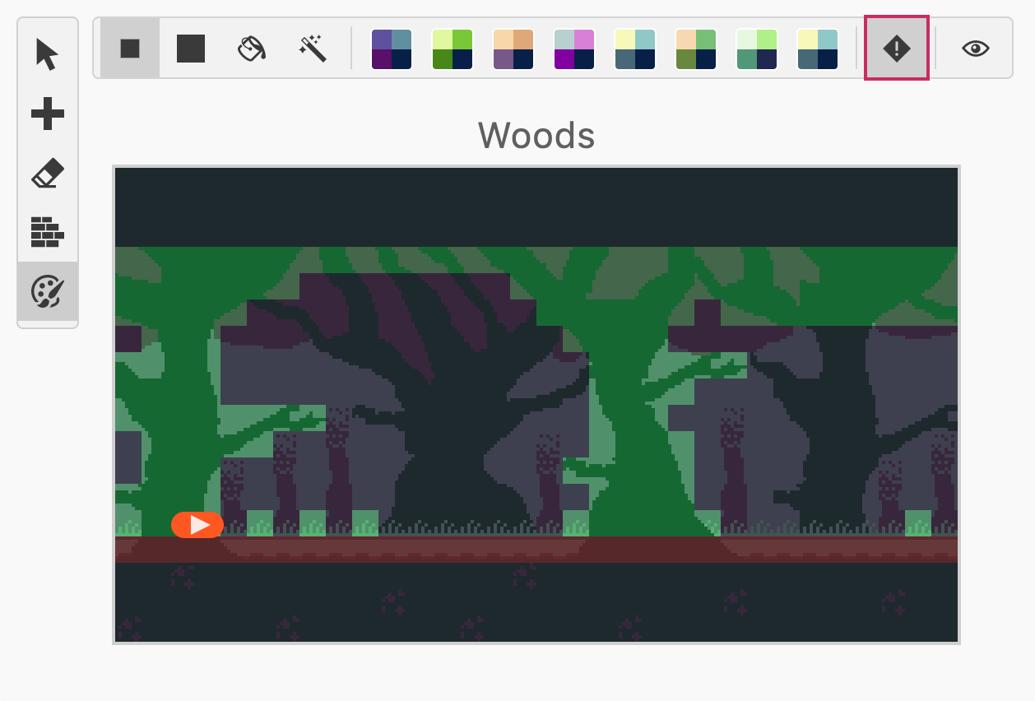Choose the bright green palette swatch
This screenshot has width=1035, height=701.
tap(453, 49)
